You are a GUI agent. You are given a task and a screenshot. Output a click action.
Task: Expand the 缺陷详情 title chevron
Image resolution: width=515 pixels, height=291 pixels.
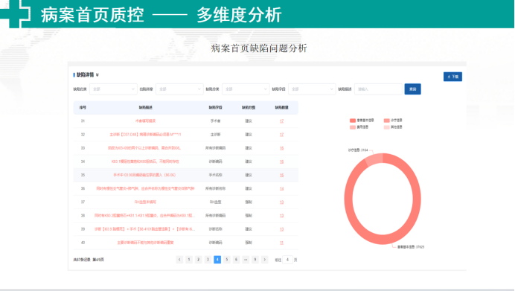tap(97, 75)
